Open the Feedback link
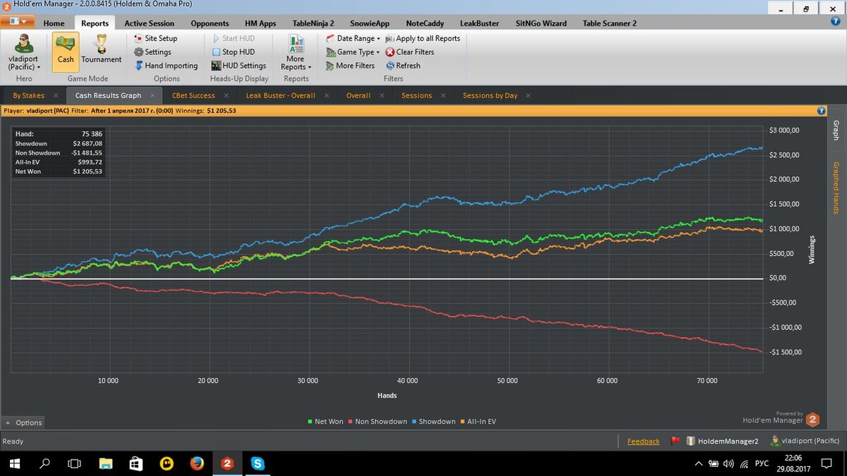 click(x=644, y=441)
